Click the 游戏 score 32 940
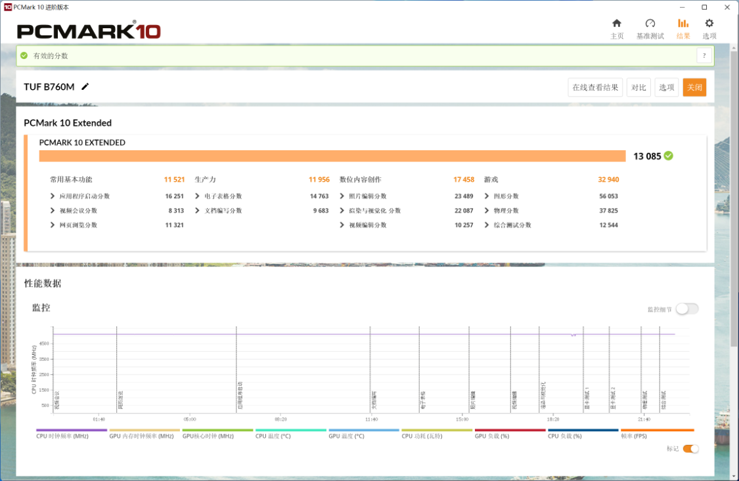This screenshot has width=739, height=481. (608, 179)
